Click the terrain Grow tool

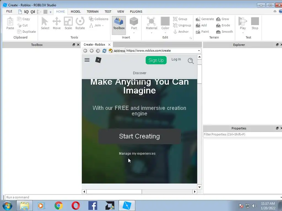tap(223, 19)
